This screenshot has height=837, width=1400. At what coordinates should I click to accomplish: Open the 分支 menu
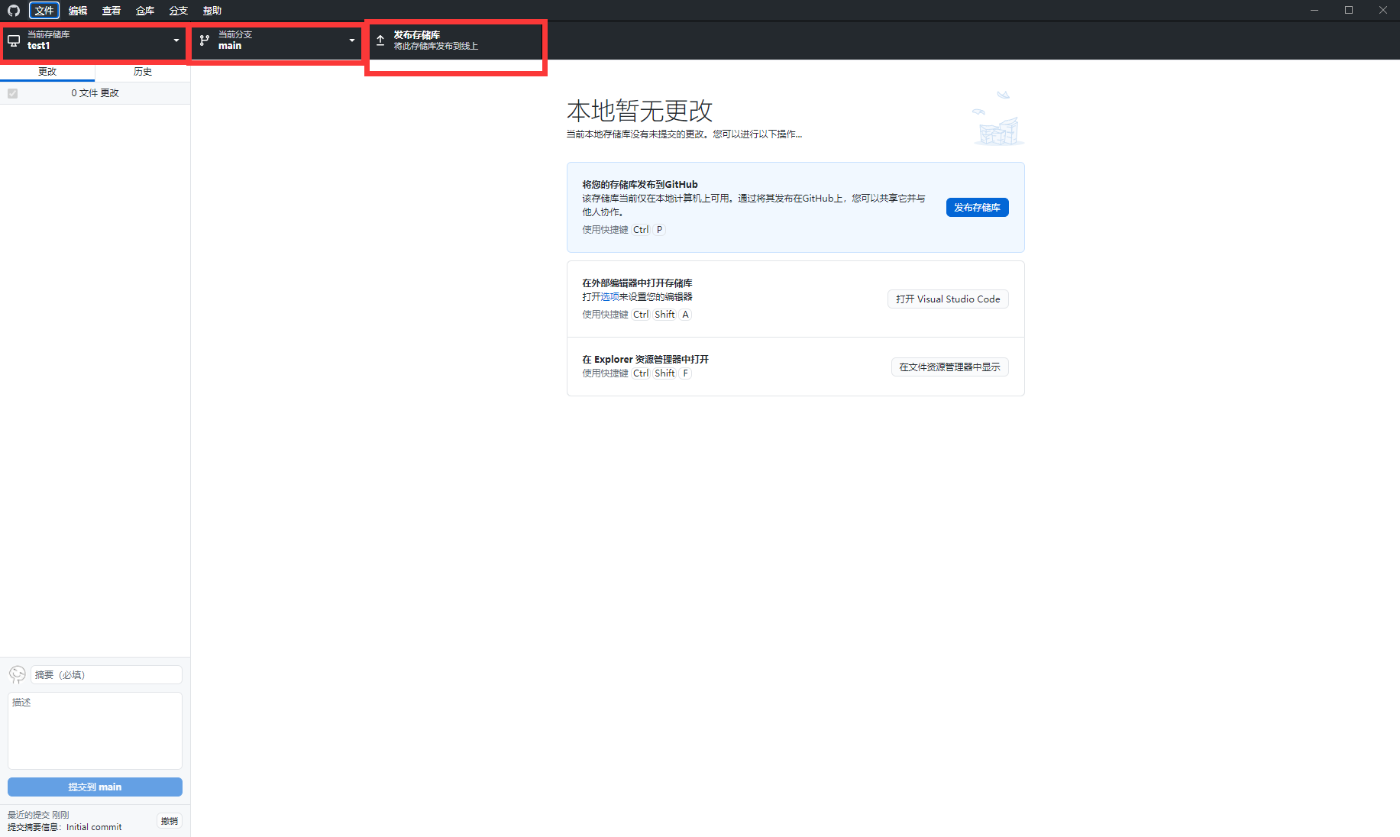pos(178,10)
